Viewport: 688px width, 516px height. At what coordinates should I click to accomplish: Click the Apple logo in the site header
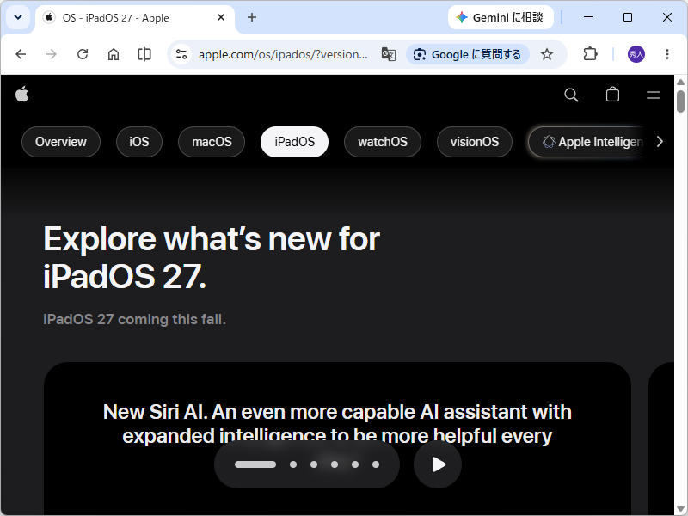[x=22, y=94]
